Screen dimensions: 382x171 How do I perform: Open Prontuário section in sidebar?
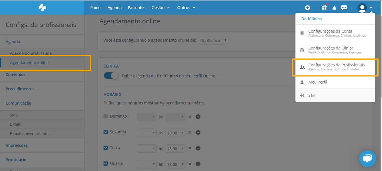point(42,160)
